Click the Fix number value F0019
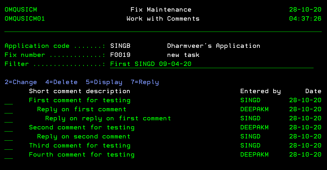 click(x=120, y=55)
